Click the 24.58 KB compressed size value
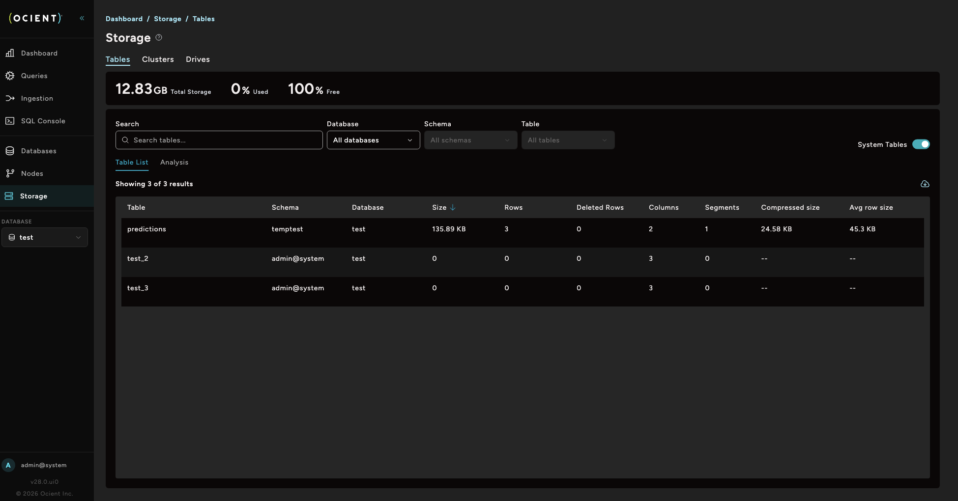Image resolution: width=958 pixels, height=501 pixels. tap(776, 229)
